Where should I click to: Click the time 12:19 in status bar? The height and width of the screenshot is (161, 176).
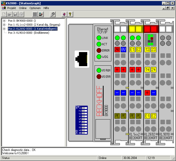[x=158, y=158]
